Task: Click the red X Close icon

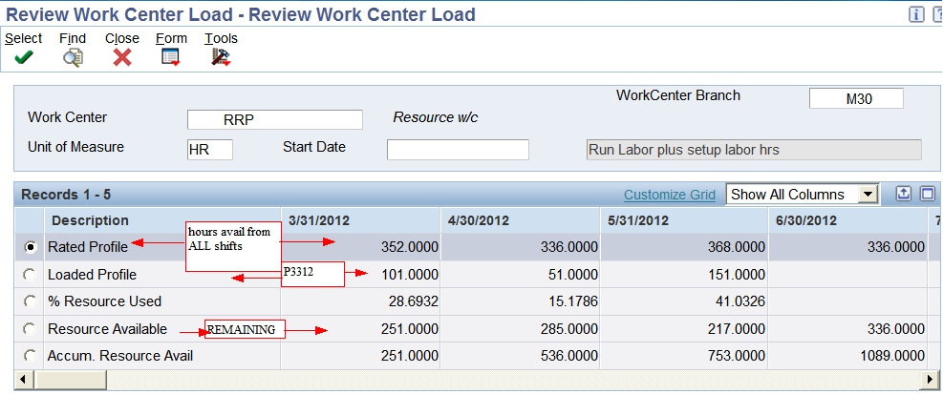Action: tap(122, 57)
